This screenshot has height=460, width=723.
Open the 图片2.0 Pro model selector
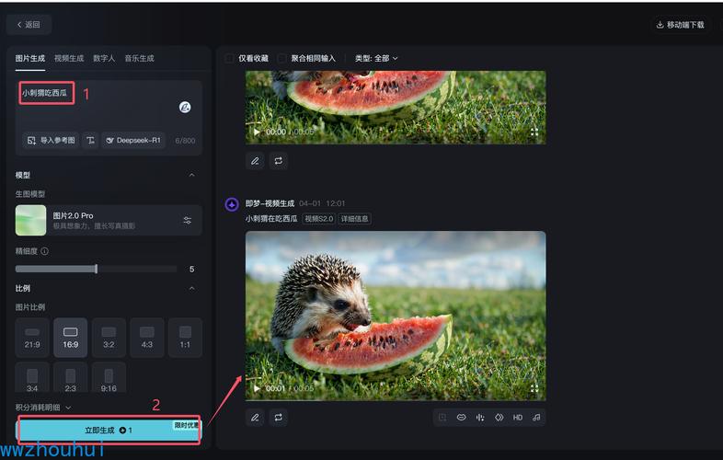click(109, 221)
